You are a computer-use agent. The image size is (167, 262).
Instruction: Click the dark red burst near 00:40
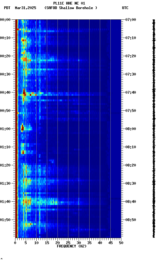coord(24,92)
